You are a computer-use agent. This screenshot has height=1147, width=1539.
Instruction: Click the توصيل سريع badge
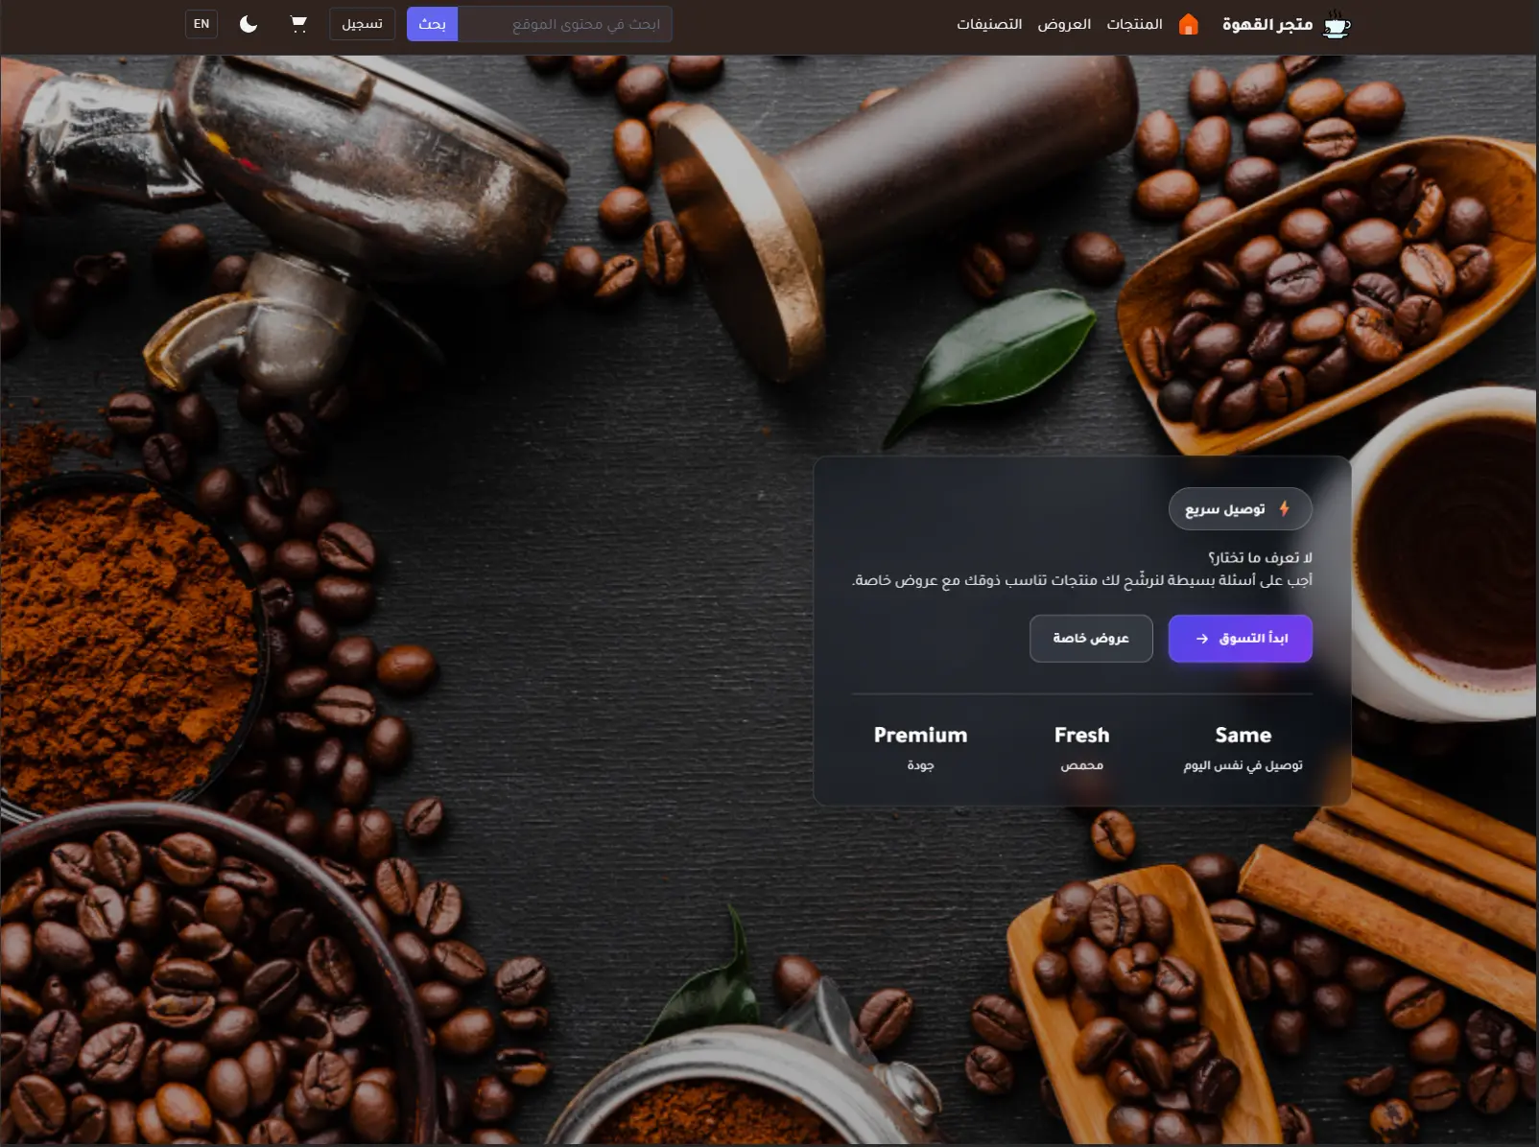1241,509
